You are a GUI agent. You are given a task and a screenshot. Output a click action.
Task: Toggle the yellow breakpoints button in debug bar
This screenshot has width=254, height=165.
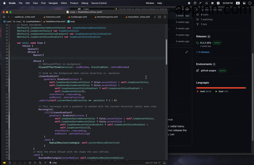(4, 162)
